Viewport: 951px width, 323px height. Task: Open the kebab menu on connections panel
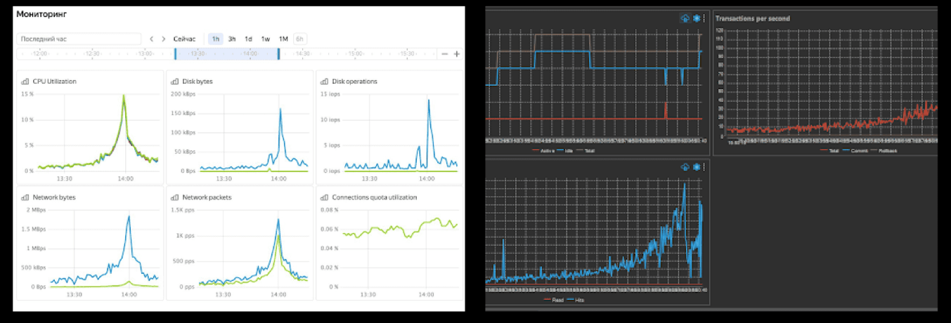(703, 18)
